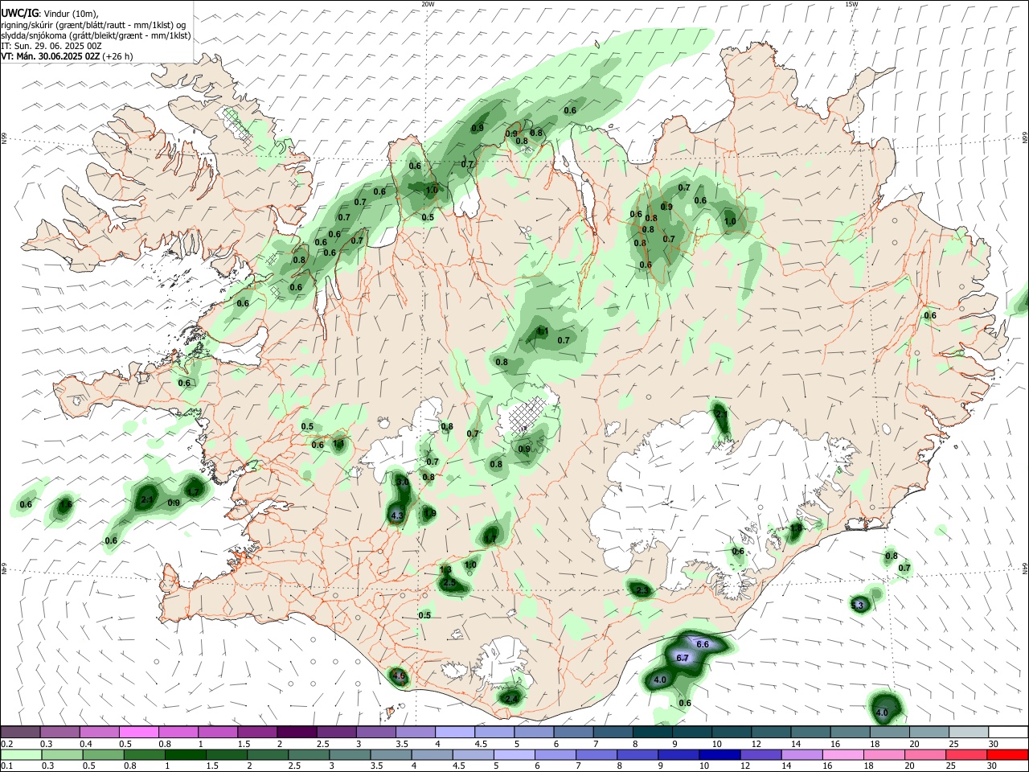Click the '6.6' precipitation value offshore
The width and height of the screenshot is (1029, 772).
click(702, 644)
